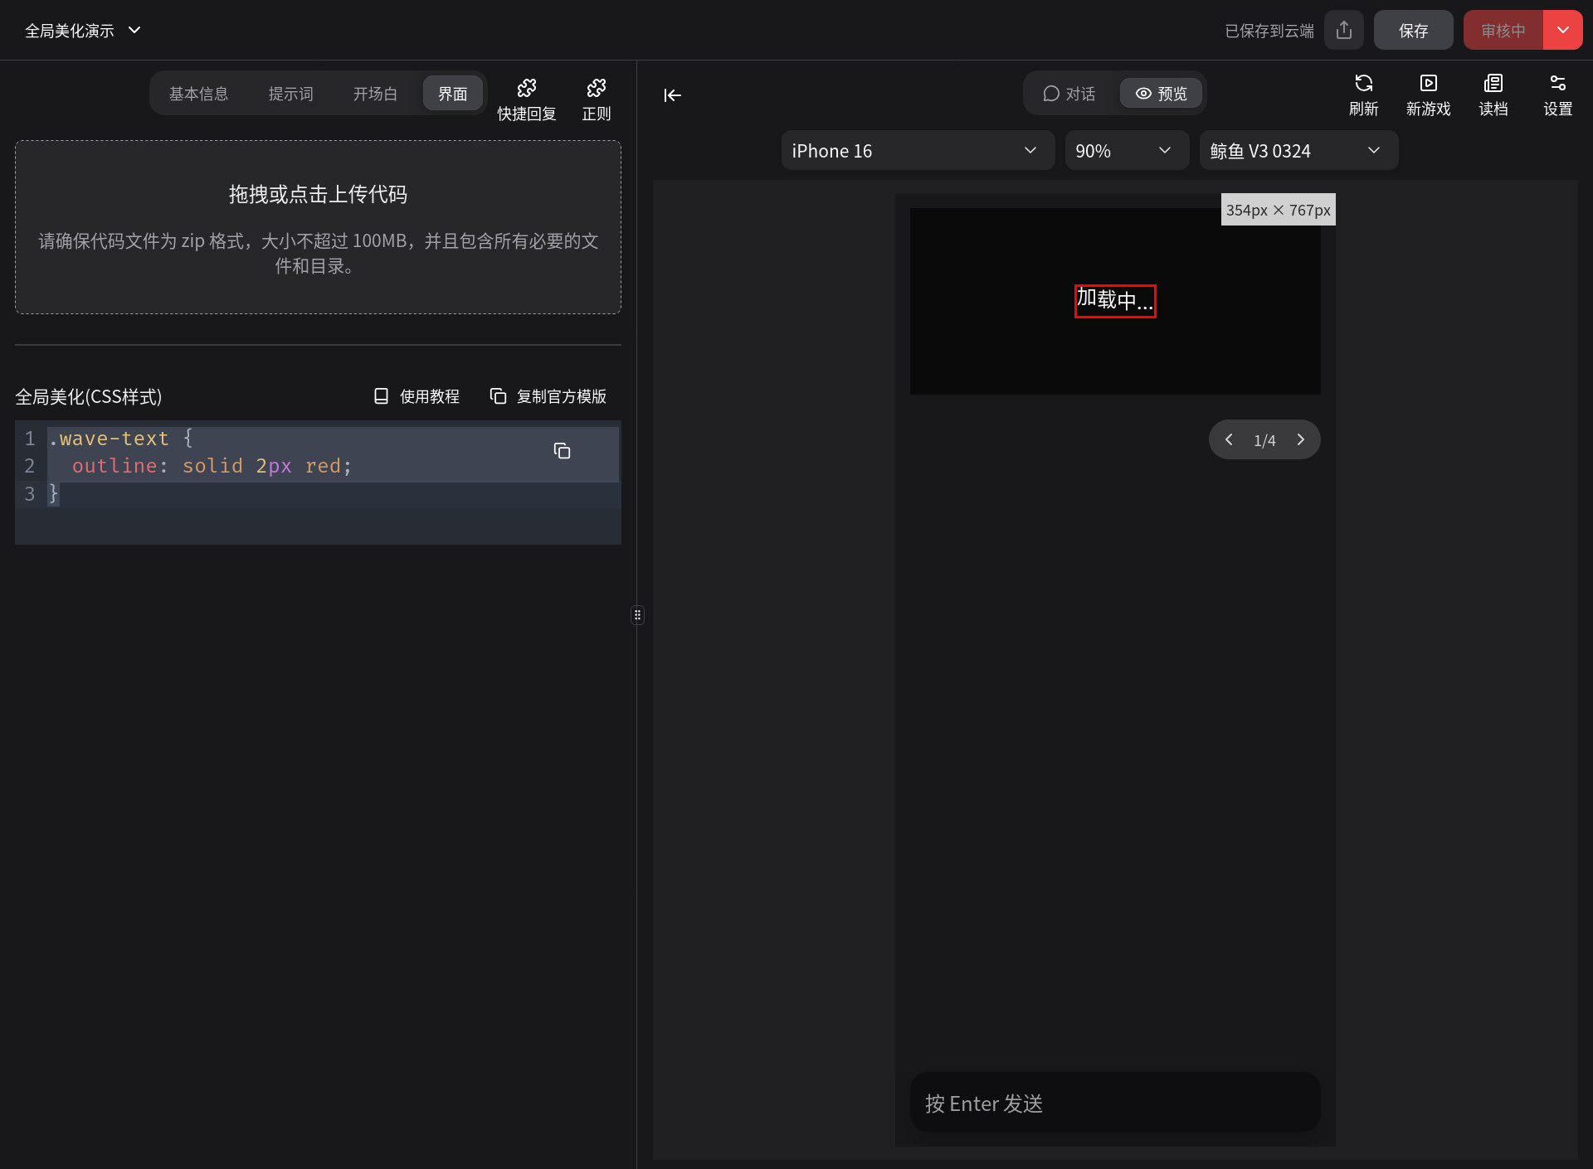Image resolution: width=1593 pixels, height=1169 pixels.
Task: Copy the CSS code snippet
Action: pos(563,451)
